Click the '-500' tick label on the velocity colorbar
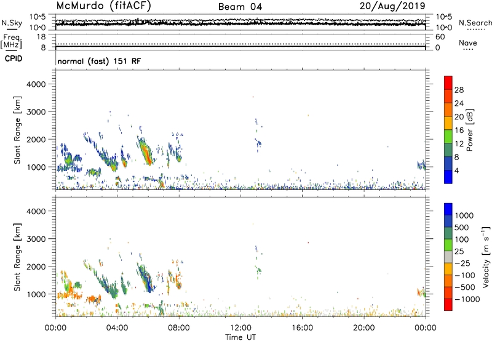 pos(465,287)
